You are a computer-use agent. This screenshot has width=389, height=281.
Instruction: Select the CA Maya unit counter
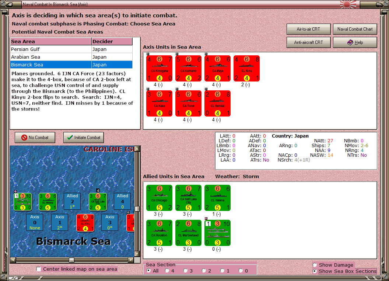(x=217, y=68)
